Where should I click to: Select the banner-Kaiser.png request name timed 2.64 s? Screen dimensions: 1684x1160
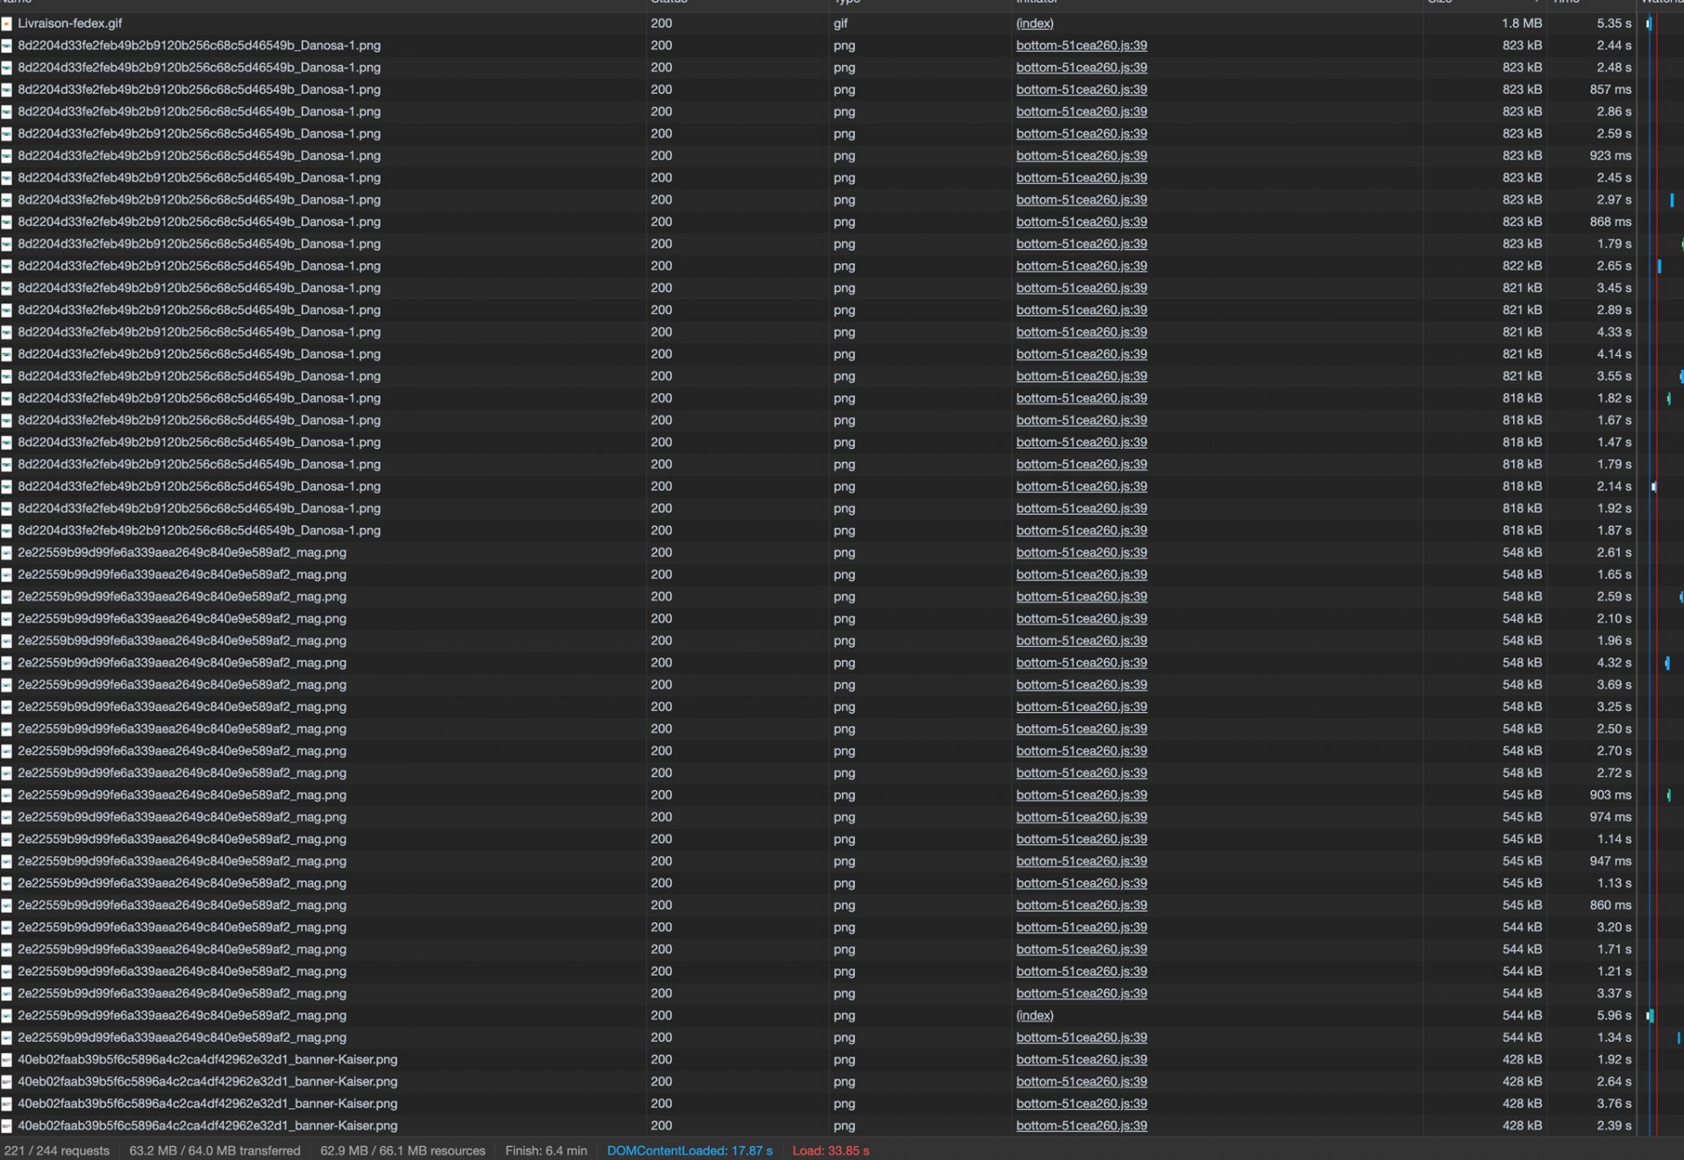point(208,1082)
